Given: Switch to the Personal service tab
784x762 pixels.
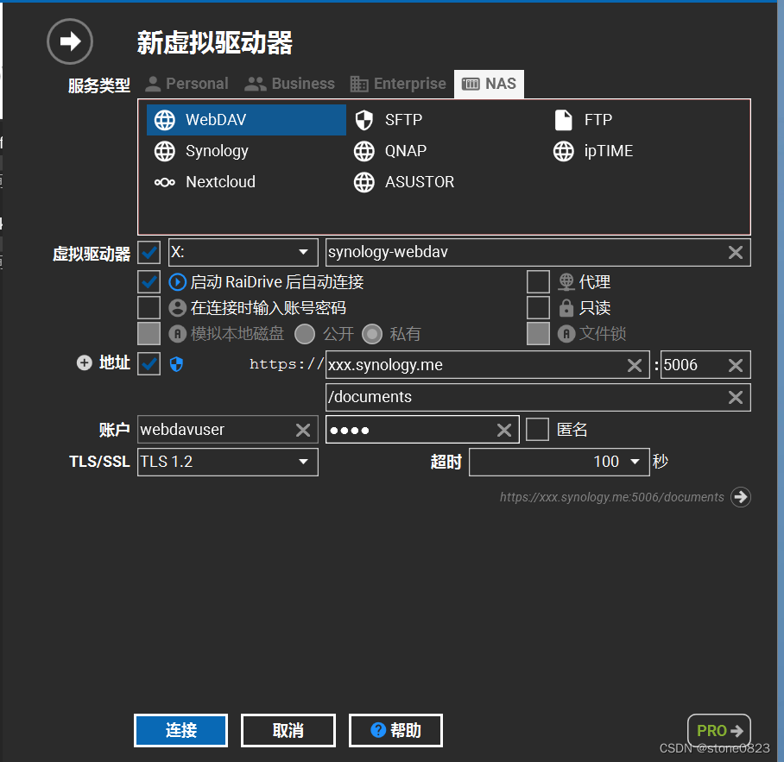Looking at the screenshot, I should pos(187,84).
